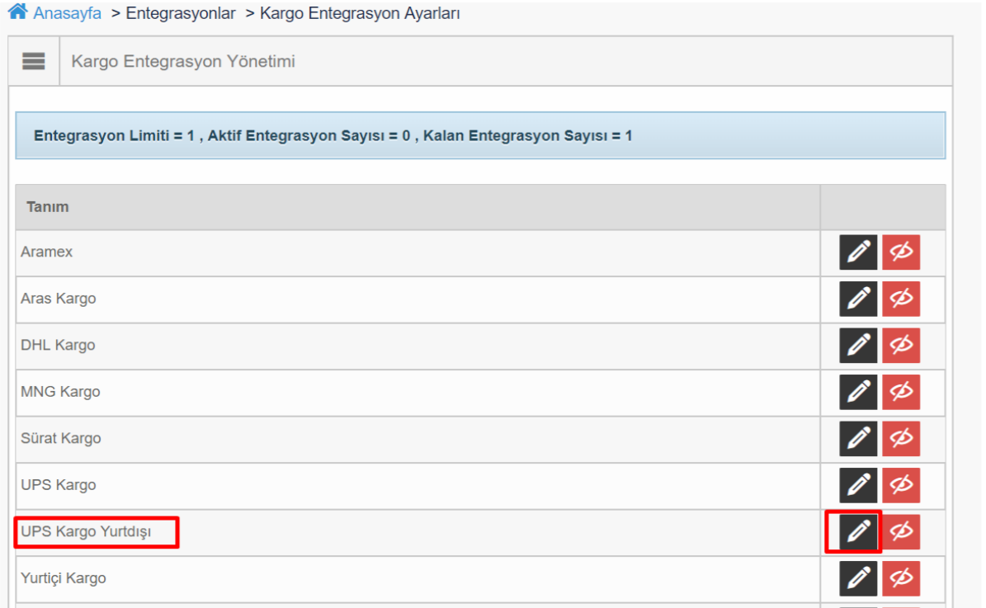Click the Kargo Entegrasyon Yönetimi panel title
986x608 pixels.
[x=183, y=61]
